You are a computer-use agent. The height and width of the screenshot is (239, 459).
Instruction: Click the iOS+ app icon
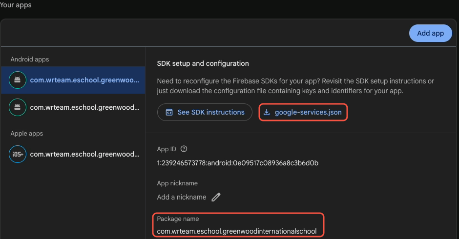pyautogui.click(x=18, y=154)
